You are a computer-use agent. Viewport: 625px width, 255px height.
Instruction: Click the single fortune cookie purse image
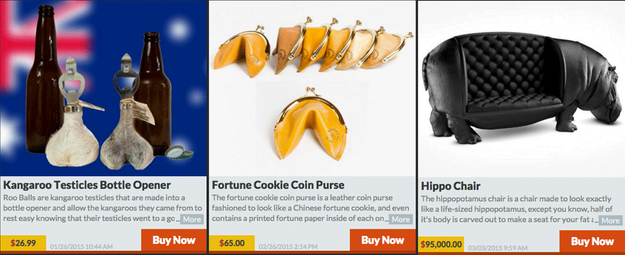click(x=311, y=124)
